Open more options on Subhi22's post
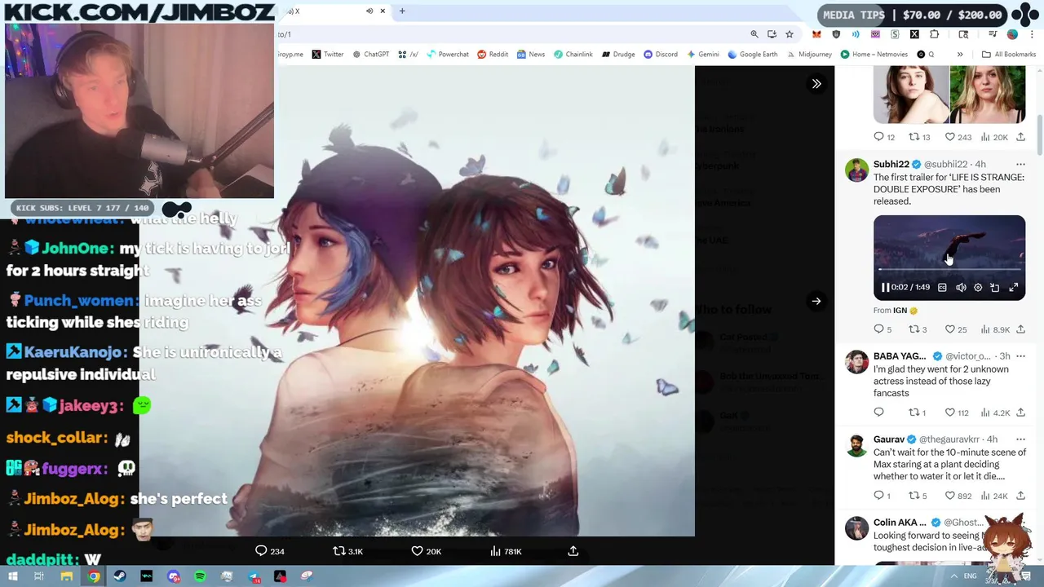 point(1020,164)
